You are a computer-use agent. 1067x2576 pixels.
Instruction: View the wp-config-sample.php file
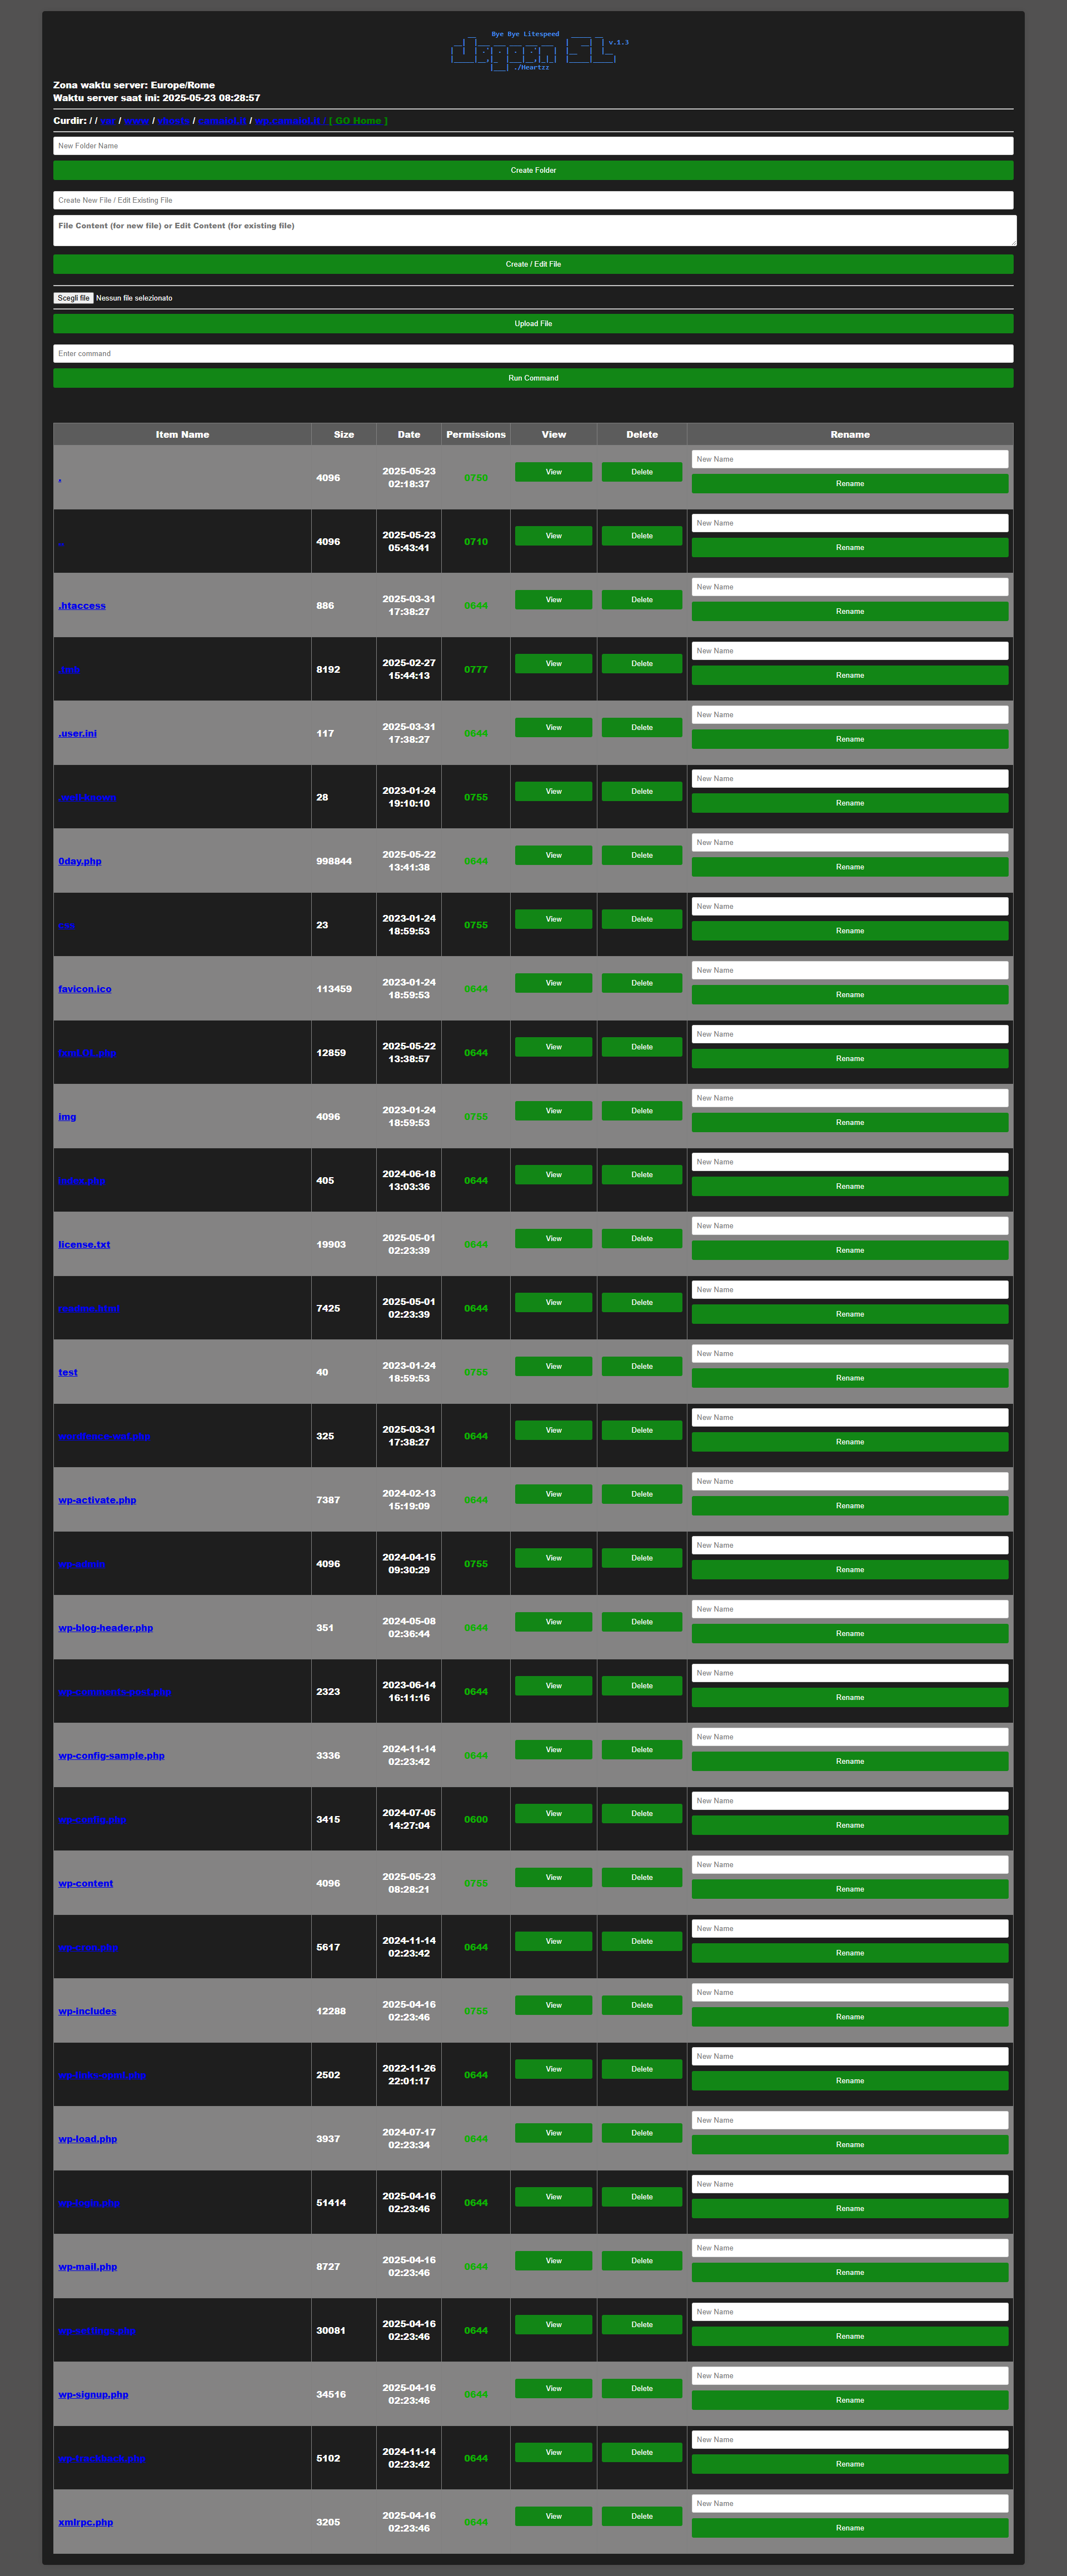(553, 1750)
